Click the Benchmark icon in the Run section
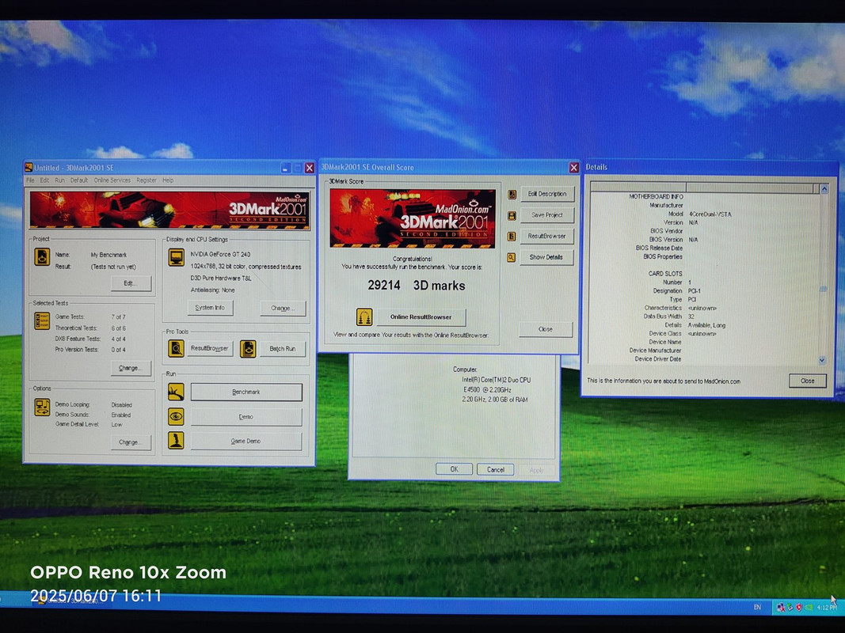Viewport: 845px width, 633px height. click(176, 392)
